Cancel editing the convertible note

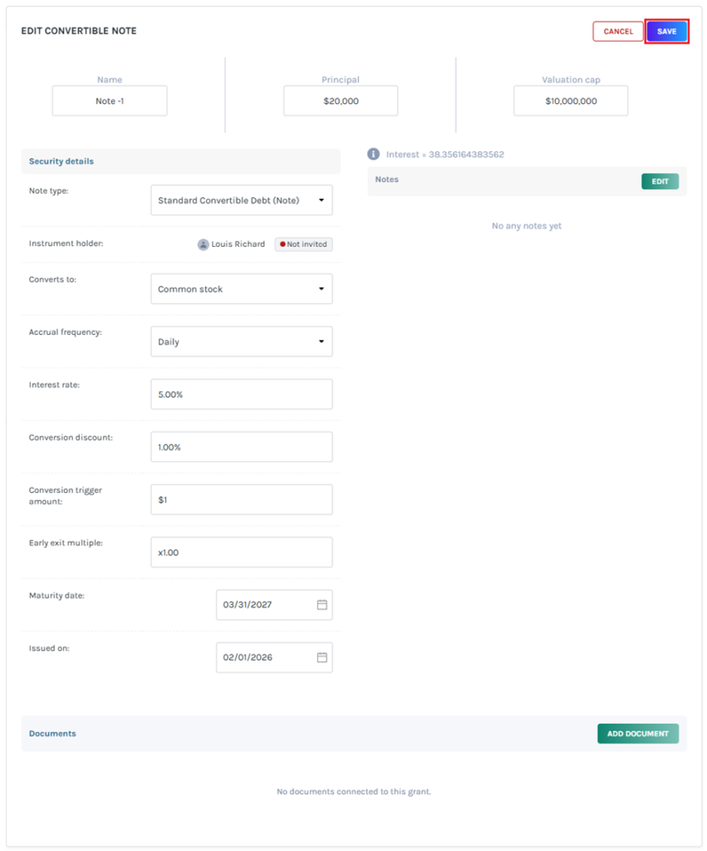point(618,32)
